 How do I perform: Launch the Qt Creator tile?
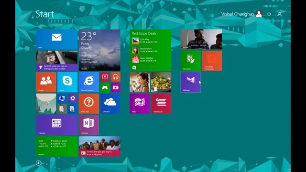click(x=190, y=61)
